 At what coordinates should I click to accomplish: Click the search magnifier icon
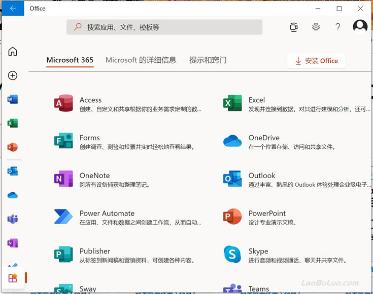(78, 27)
